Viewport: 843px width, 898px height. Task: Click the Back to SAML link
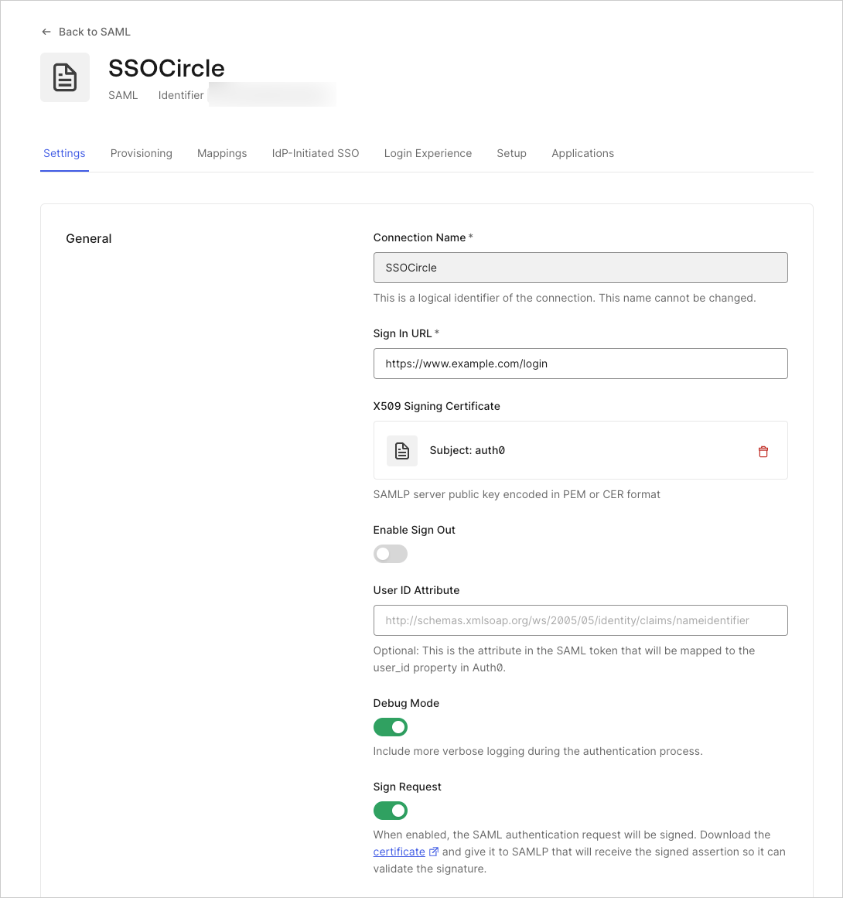pyautogui.click(x=94, y=32)
